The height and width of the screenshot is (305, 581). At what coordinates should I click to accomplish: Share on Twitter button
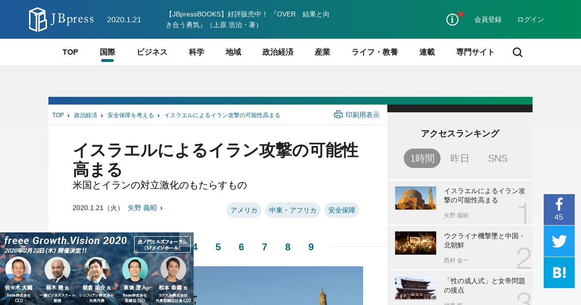coord(559,241)
